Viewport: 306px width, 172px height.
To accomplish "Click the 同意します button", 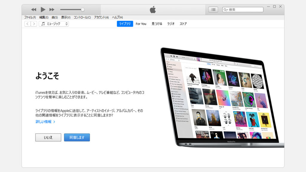I will (x=77, y=137).
